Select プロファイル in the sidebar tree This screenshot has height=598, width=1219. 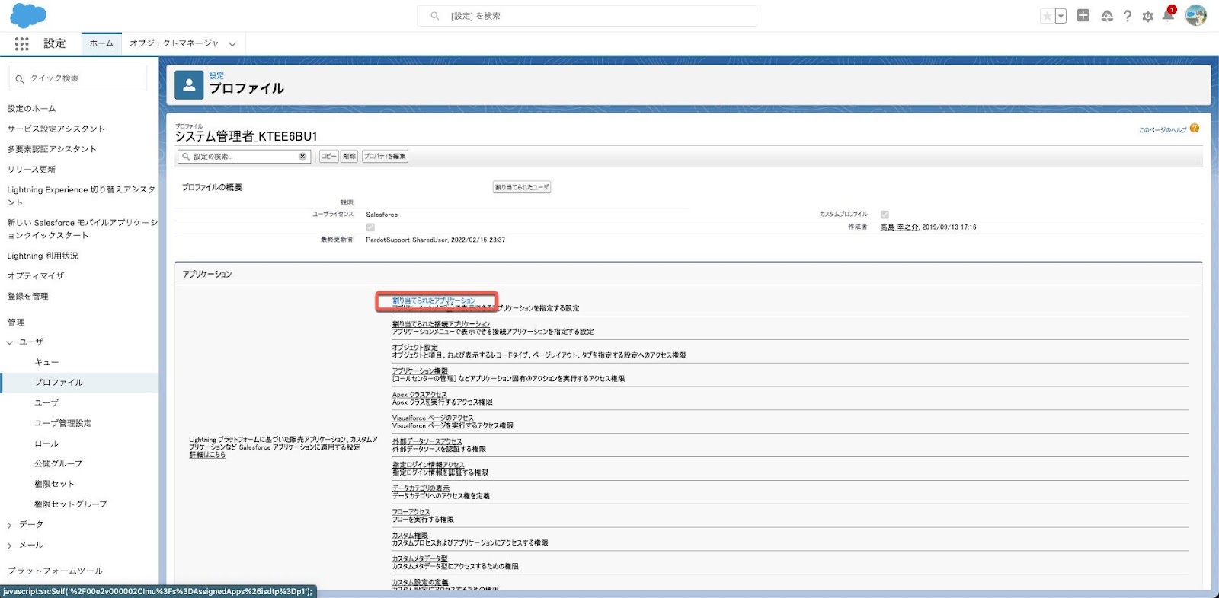pos(59,383)
